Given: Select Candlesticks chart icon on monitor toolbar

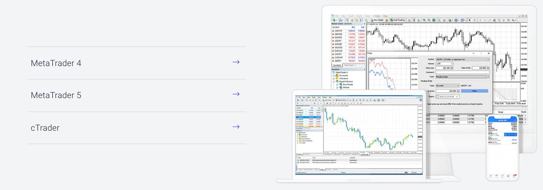Looking at the screenshot, I should [414, 20].
